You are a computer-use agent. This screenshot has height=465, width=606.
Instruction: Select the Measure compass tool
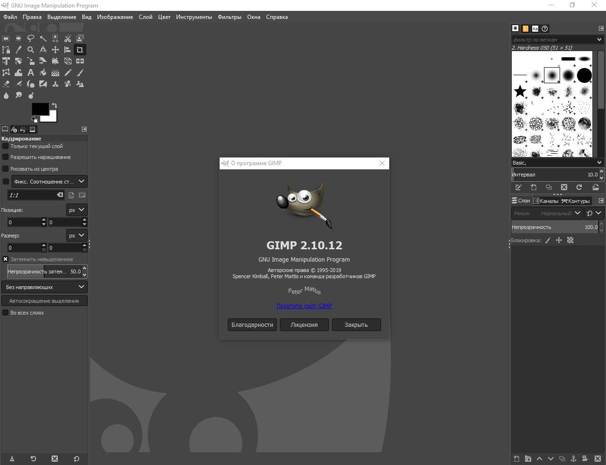pos(43,50)
